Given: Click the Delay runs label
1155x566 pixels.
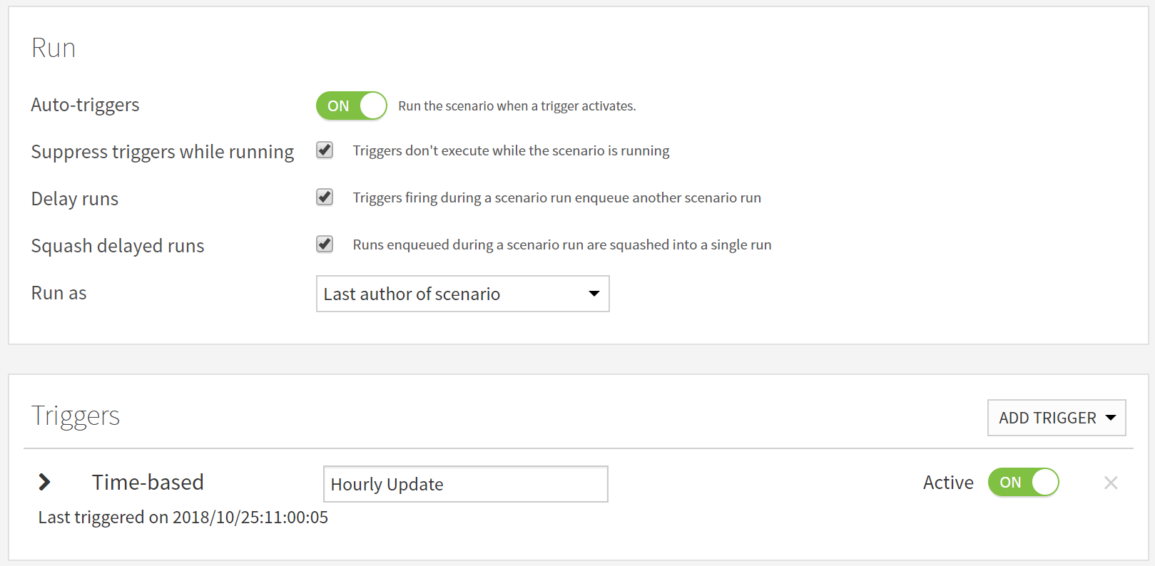Looking at the screenshot, I should [x=75, y=199].
